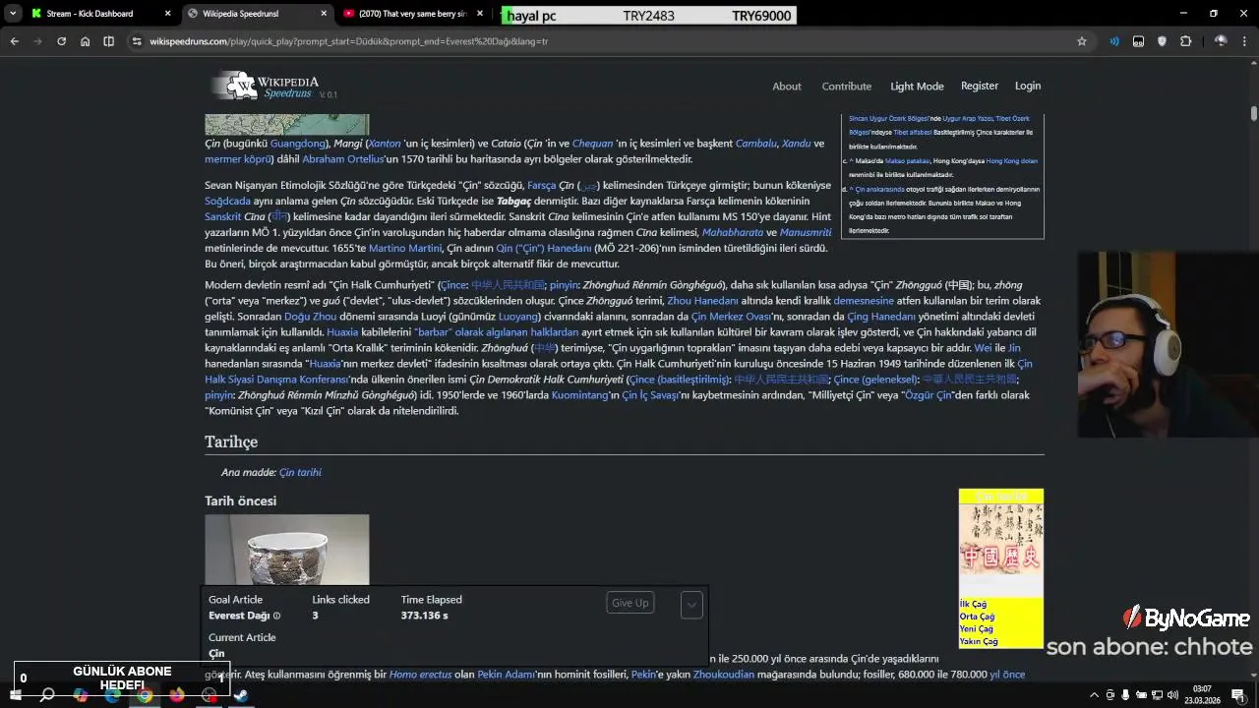Select İlk Çağ in the history sidebar
Image resolution: width=1259 pixels, height=708 pixels.
point(973,605)
